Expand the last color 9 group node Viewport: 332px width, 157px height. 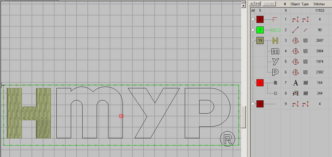click(x=253, y=104)
